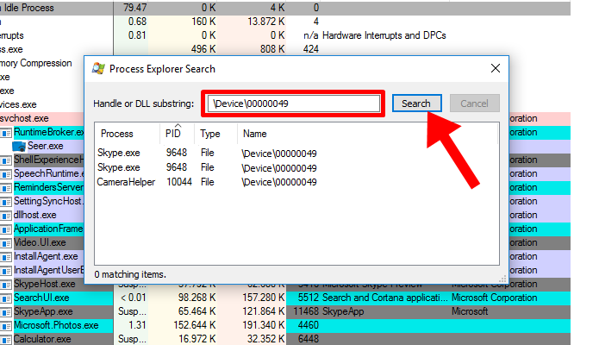Select Microsoft.Photos.exe in the process list

pos(56,325)
